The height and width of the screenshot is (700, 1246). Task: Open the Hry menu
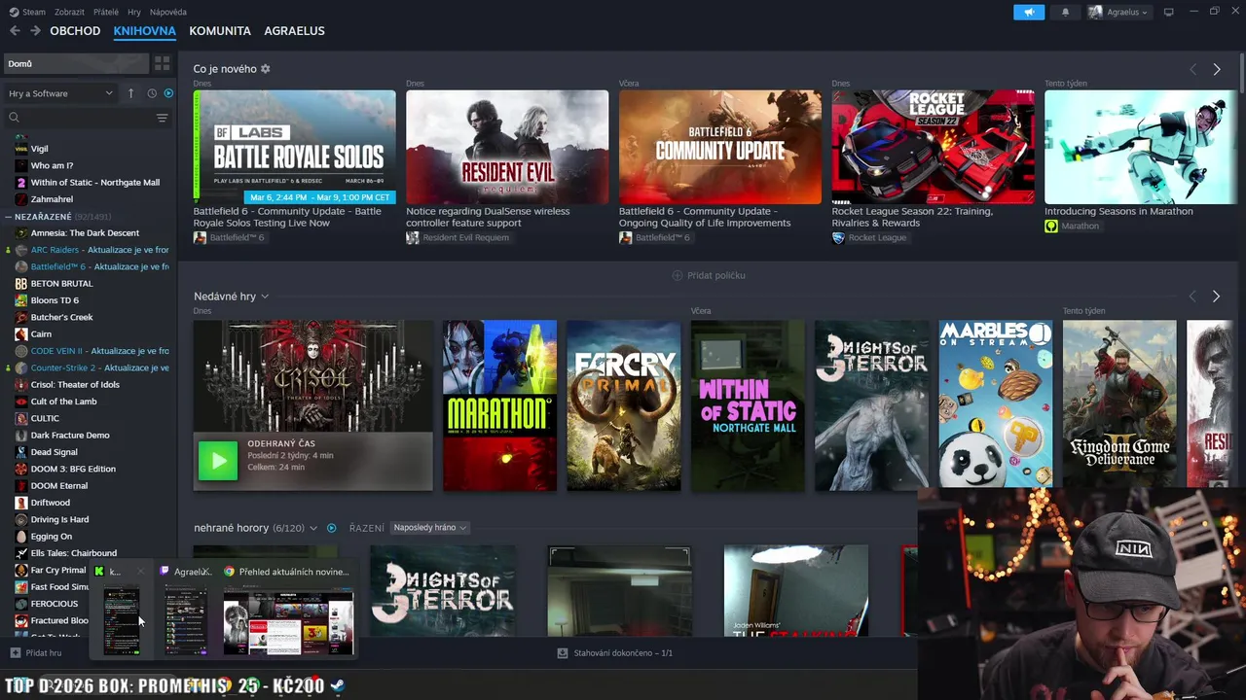(x=134, y=12)
